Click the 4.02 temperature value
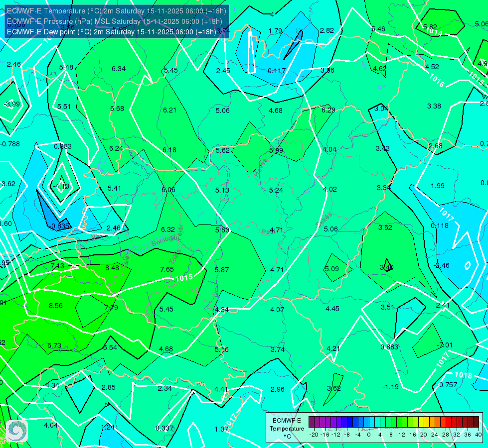The height and width of the screenshot is (448, 488). (330, 189)
